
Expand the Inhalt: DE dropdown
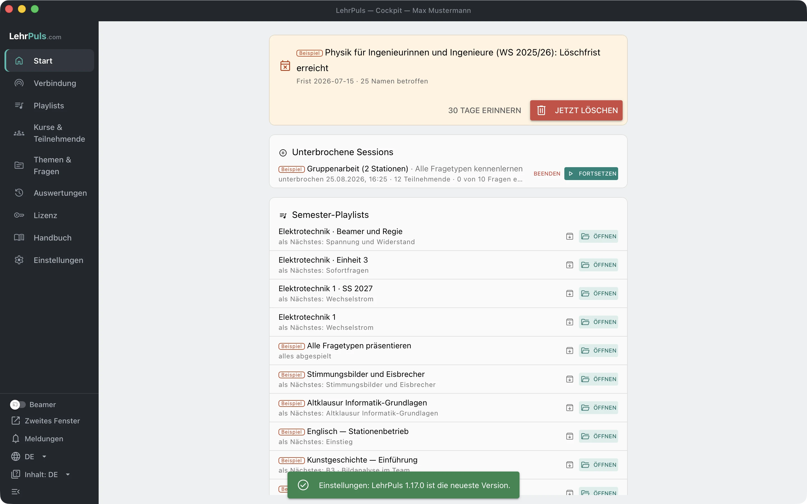click(41, 474)
